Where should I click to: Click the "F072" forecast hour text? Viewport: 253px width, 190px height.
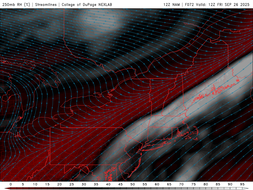[189, 4]
